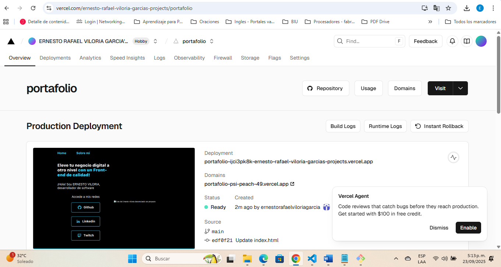Open the Task View icon on the taskbar
501x267 pixels.
point(231,259)
